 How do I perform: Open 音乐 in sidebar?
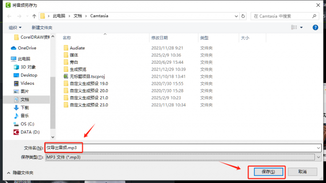click(x=21, y=116)
